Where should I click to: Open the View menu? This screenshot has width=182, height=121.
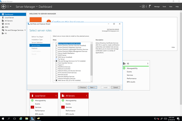pyautogui.click(x=171, y=7)
